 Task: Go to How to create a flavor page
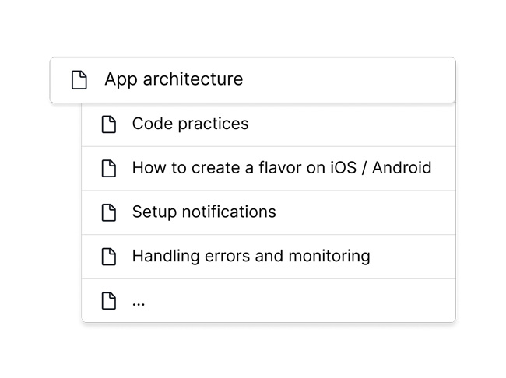point(269,169)
